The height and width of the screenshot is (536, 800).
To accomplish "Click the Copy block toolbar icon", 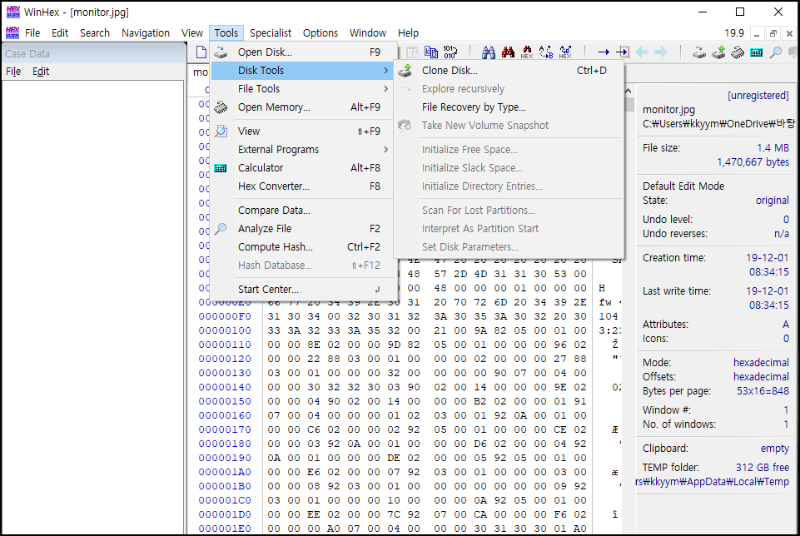I will tap(431, 52).
